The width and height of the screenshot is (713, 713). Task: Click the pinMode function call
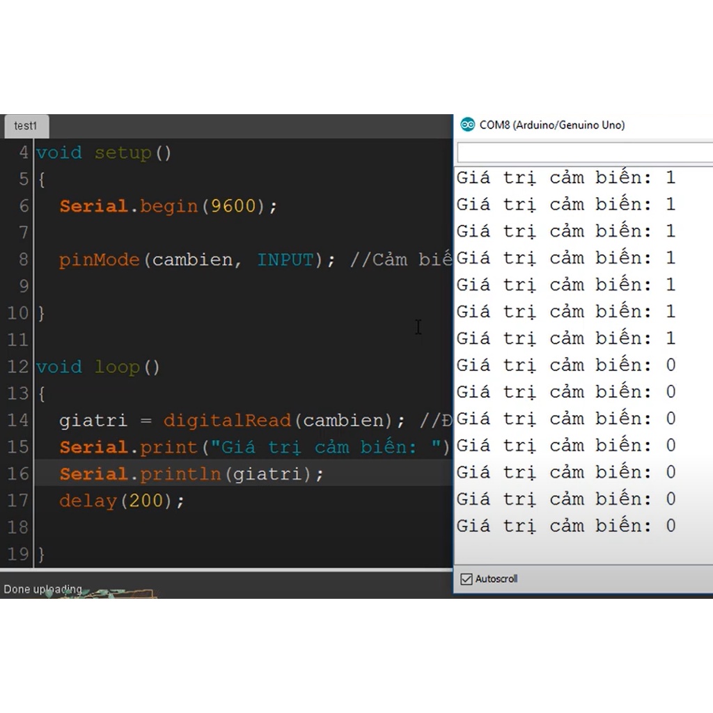100,260
